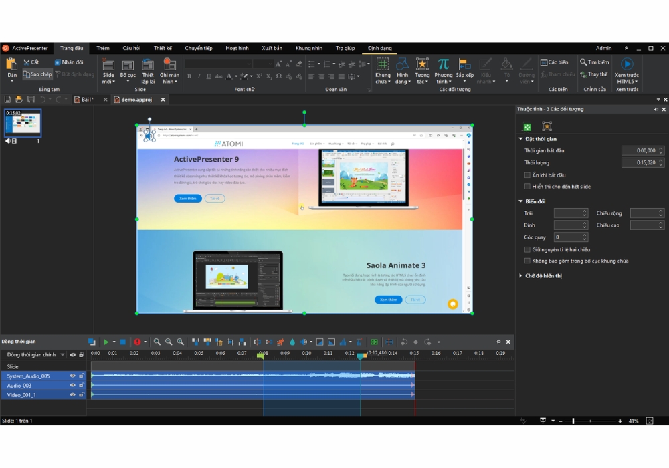Click Nhân đôi (Duplicate) button
Viewport: 669px width, 468px height.
[x=69, y=62]
